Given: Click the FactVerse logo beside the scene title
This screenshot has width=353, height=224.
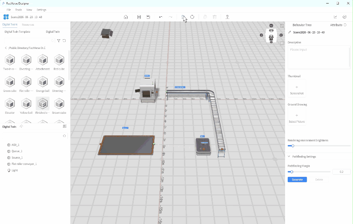Looking at the screenshot, I should tap(6, 17).
